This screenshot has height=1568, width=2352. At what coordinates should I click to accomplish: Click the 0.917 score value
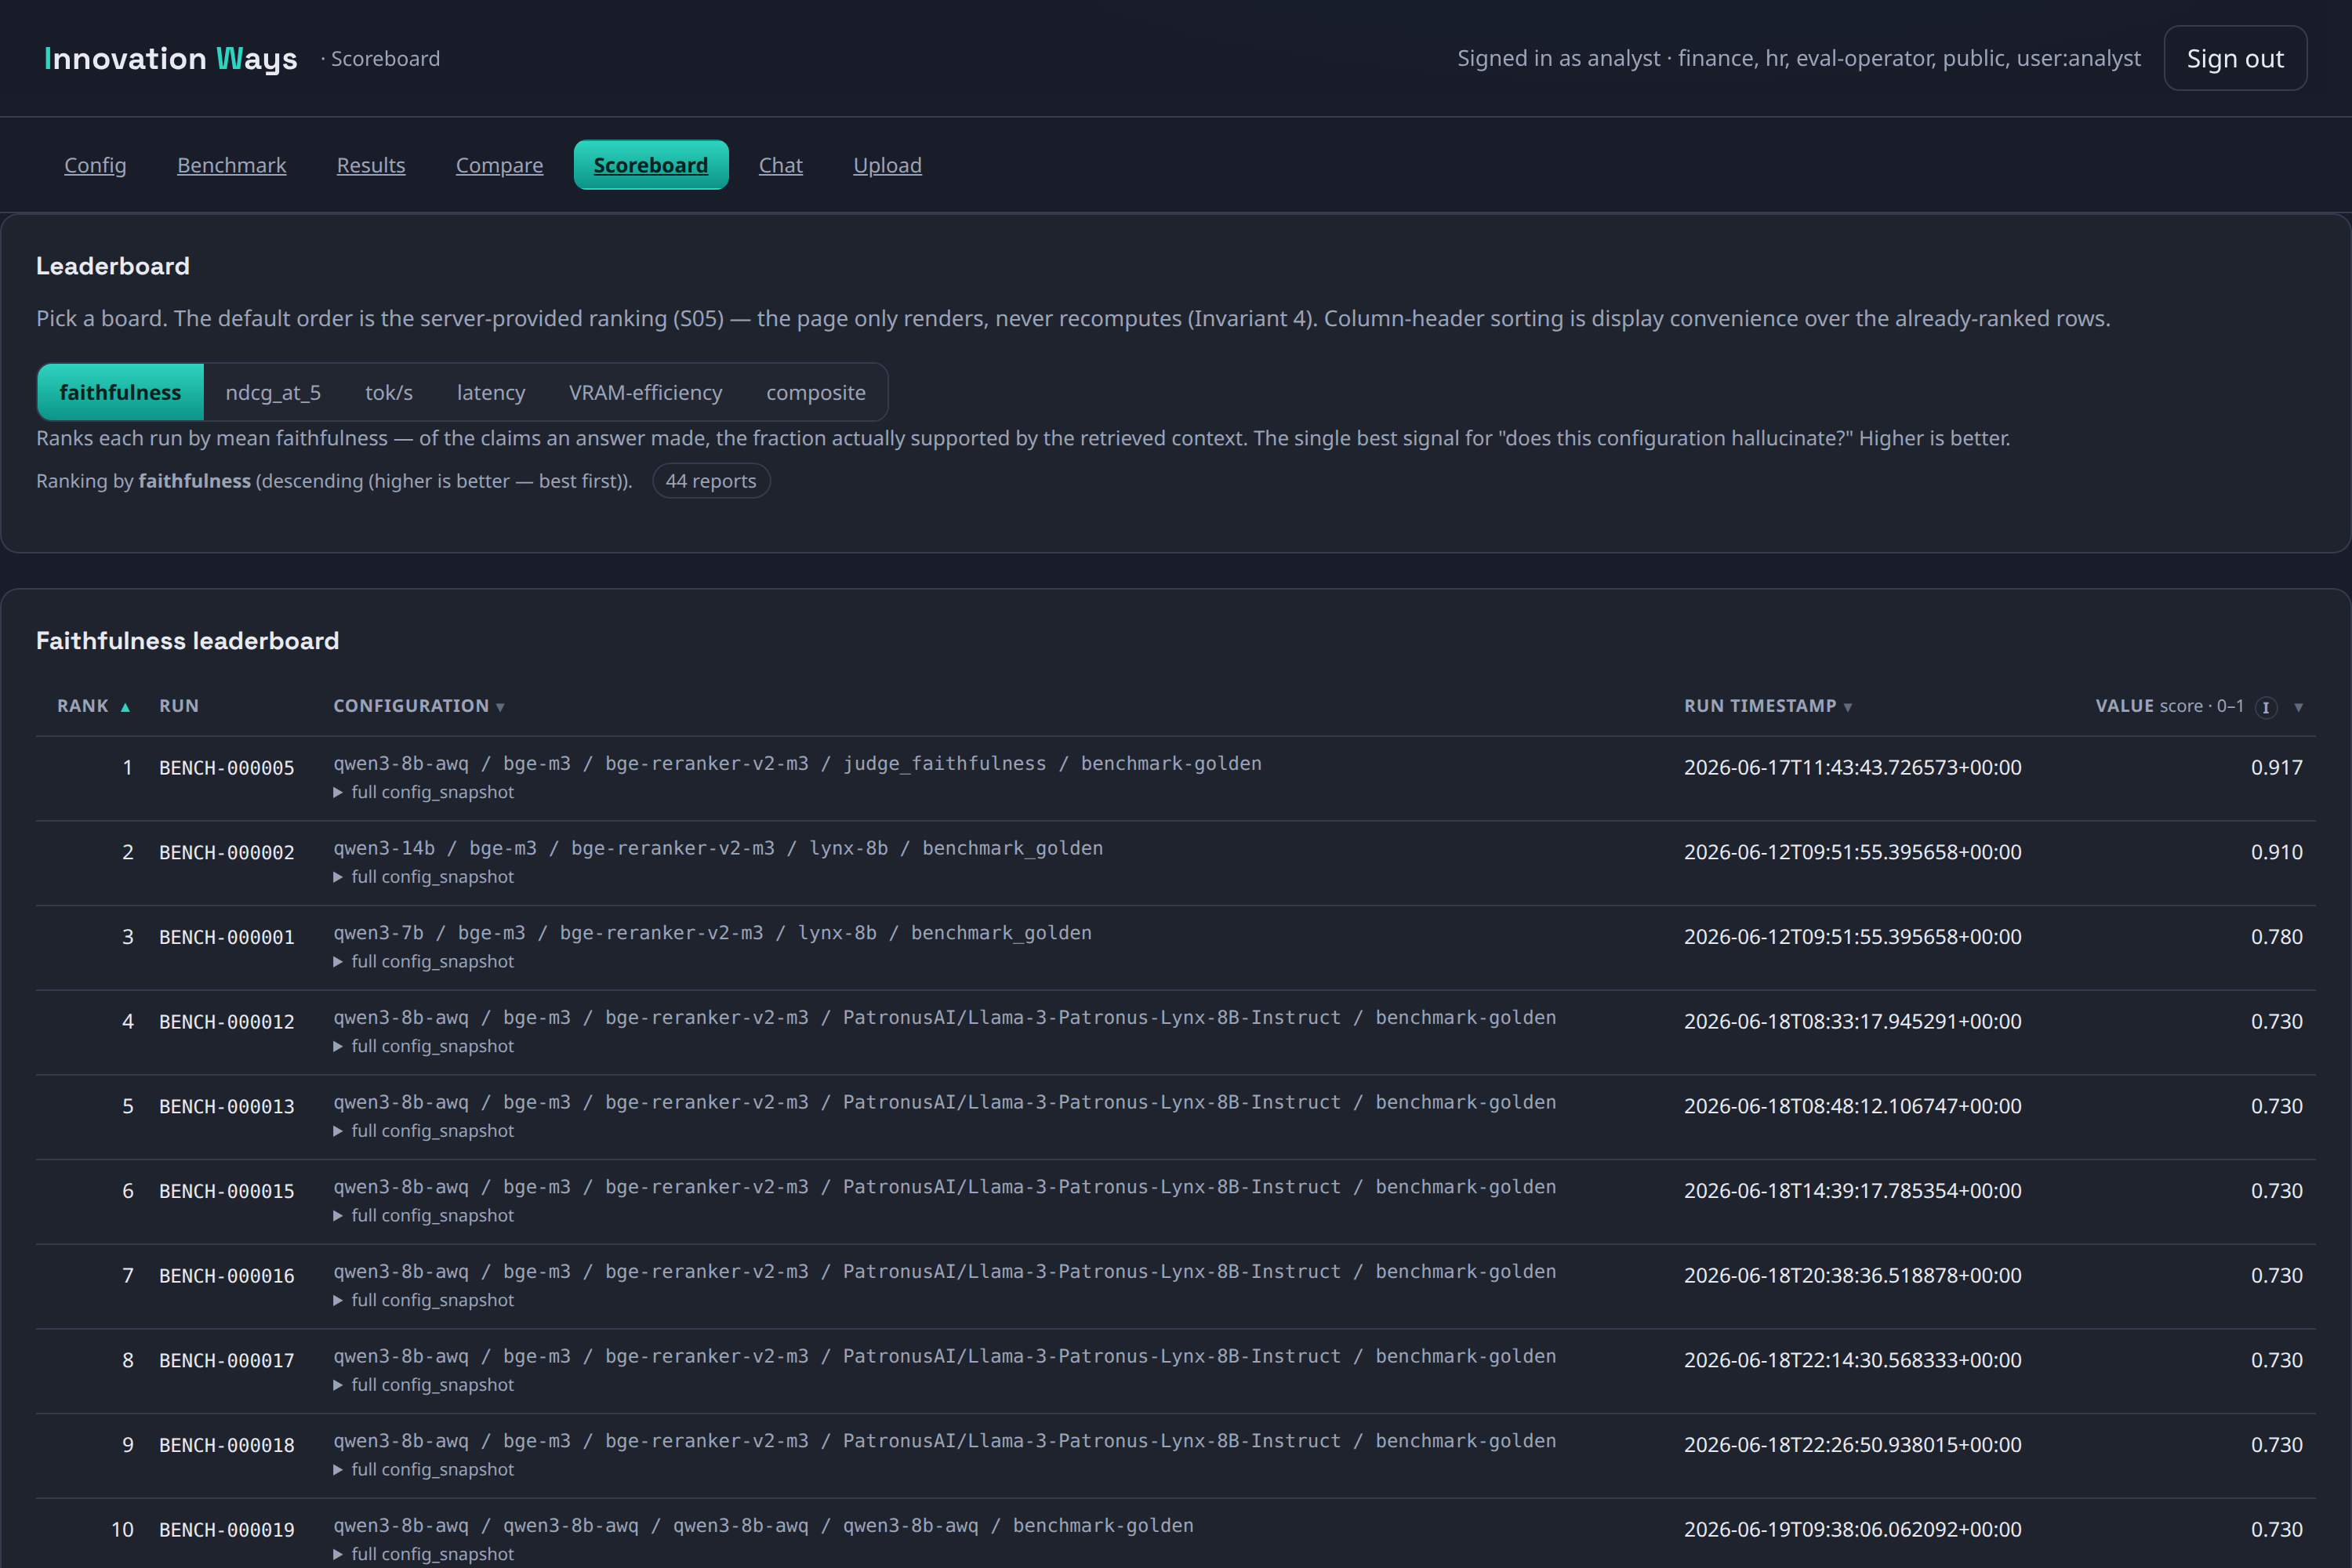click(x=2277, y=768)
